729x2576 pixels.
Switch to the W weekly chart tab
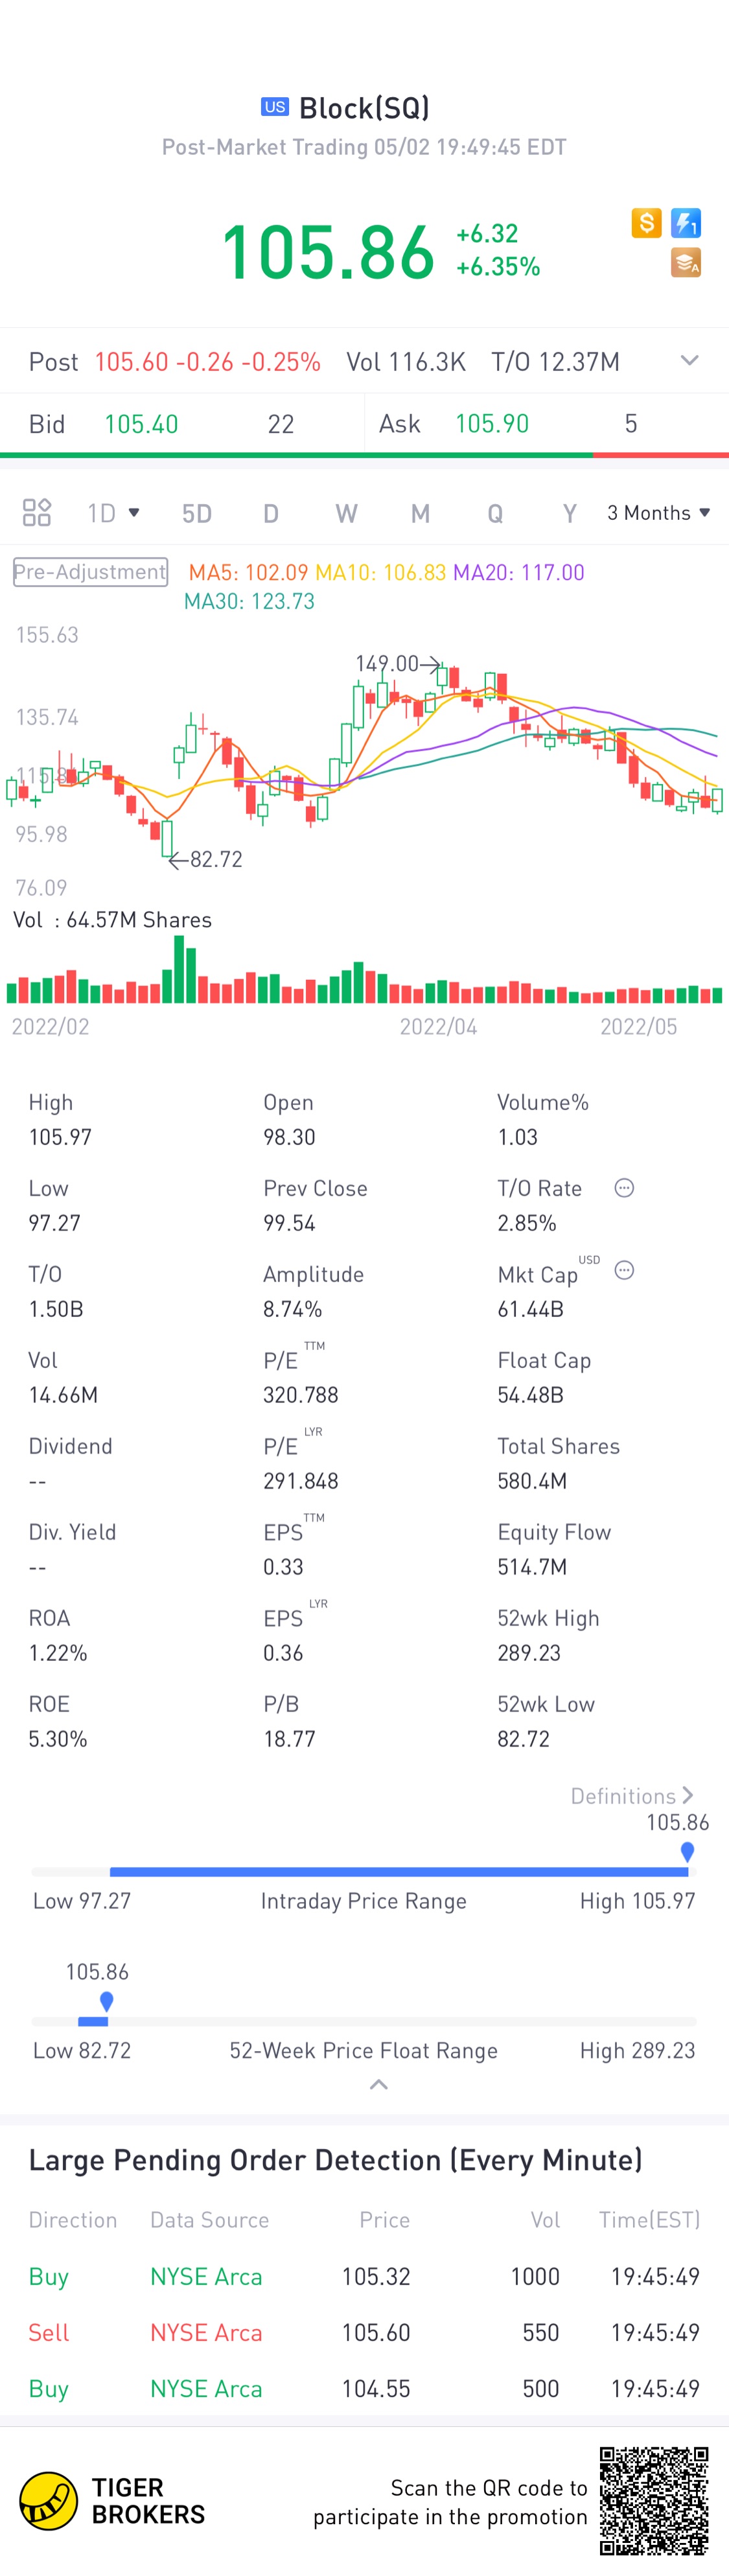click(346, 514)
